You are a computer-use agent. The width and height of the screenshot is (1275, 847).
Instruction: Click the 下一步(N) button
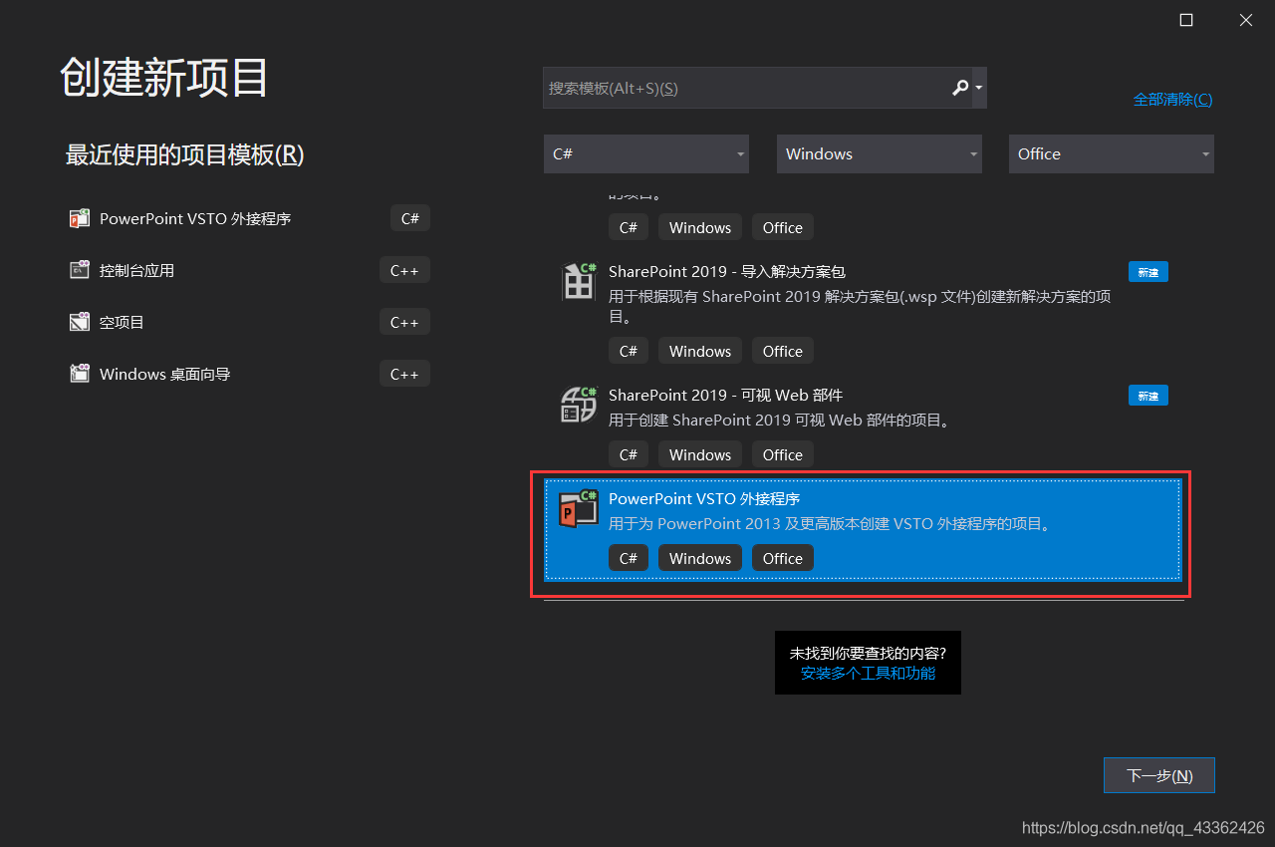1159,775
